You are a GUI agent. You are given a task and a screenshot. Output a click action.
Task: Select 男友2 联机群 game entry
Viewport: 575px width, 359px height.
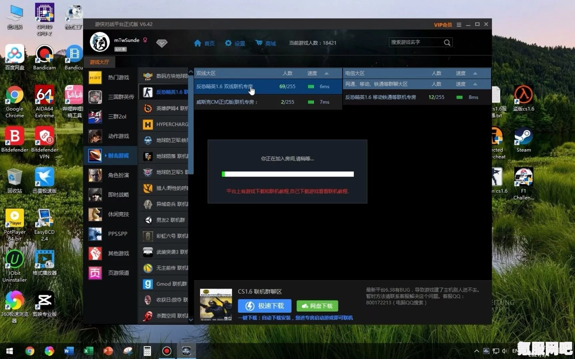pos(163,220)
